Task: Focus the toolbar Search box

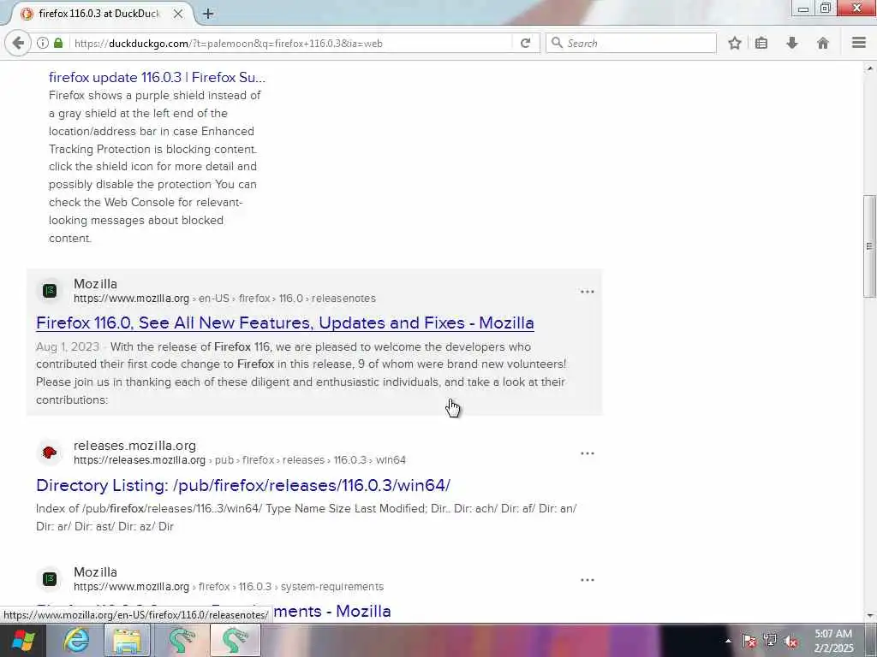Action: point(631,43)
